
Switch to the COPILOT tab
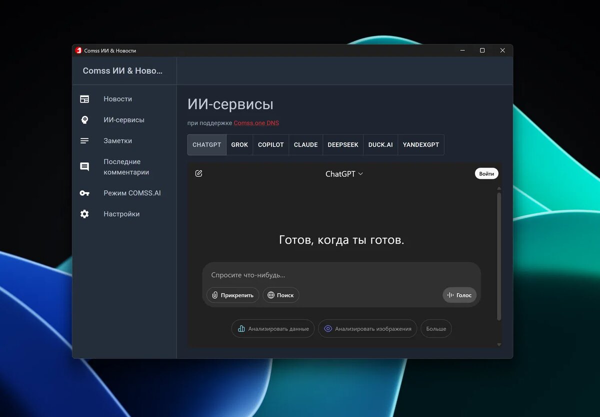270,144
